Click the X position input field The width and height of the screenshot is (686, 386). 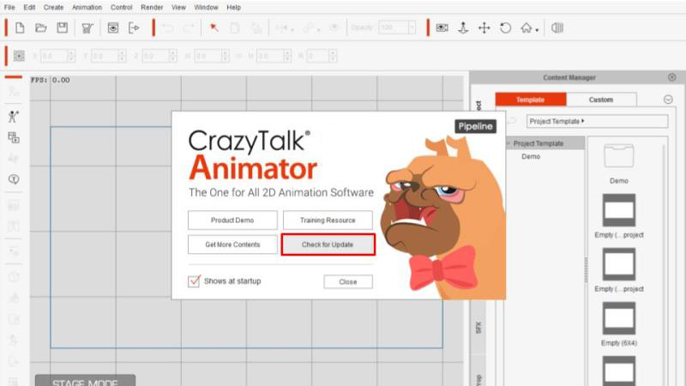[54, 56]
